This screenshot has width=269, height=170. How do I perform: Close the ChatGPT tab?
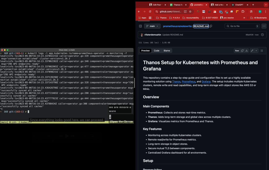point(247,5)
